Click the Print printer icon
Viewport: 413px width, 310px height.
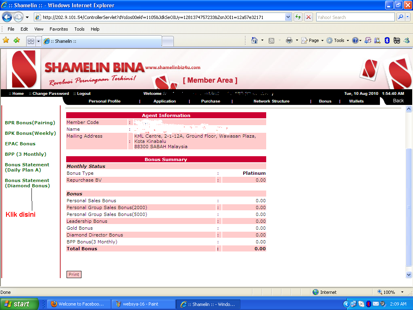click(289, 40)
